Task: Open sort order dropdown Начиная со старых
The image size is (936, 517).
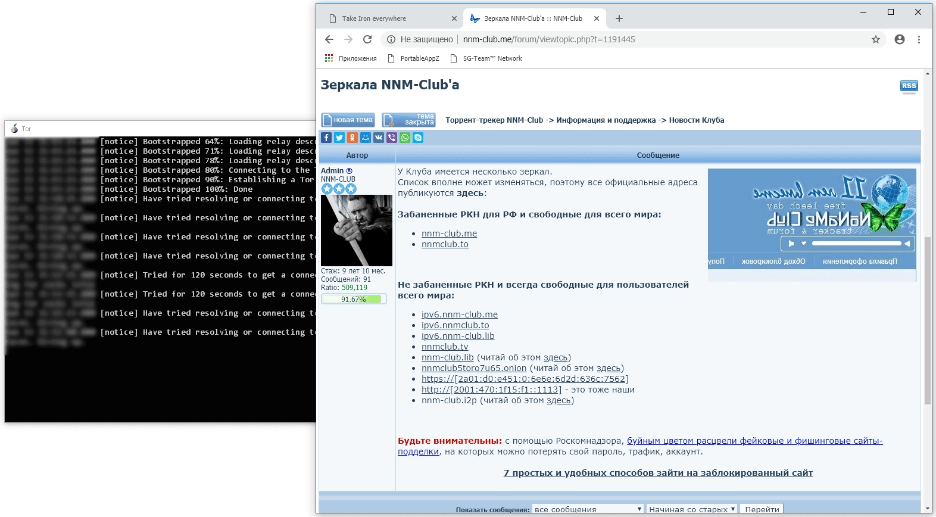Action: (692, 509)
